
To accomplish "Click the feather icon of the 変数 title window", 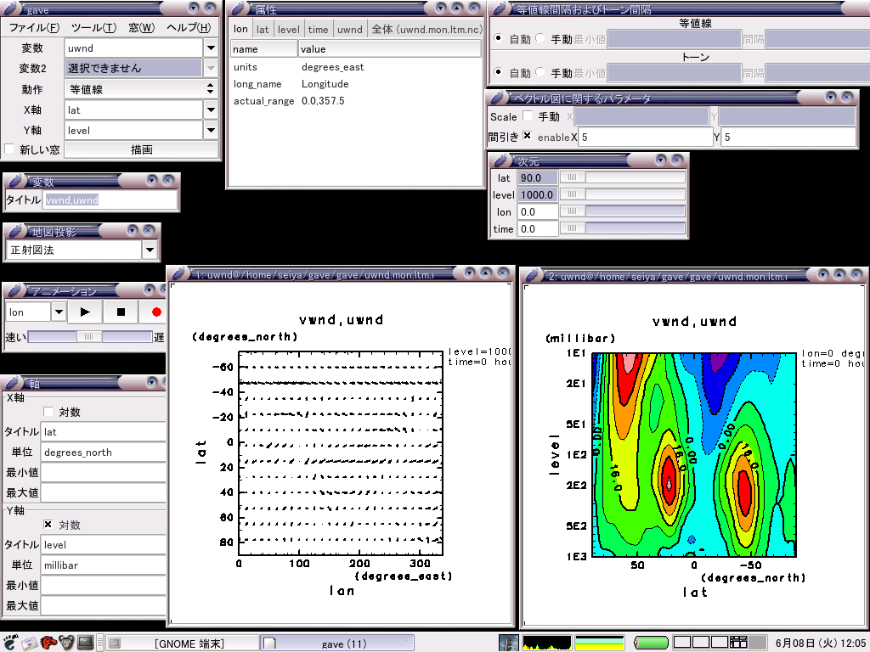I will pyautogui.click(x=15, y=181).
